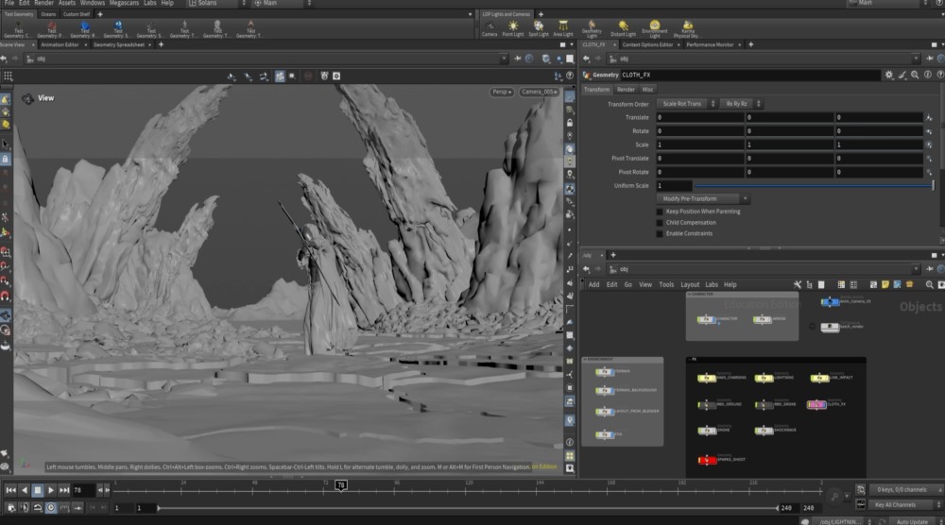Viewport: 945px width, 525px height.
Task: Jump to last frame in playbar
Action: 64,490
